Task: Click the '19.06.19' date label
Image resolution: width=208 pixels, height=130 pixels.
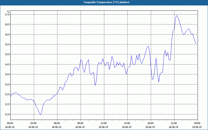Action: (197, 127)
